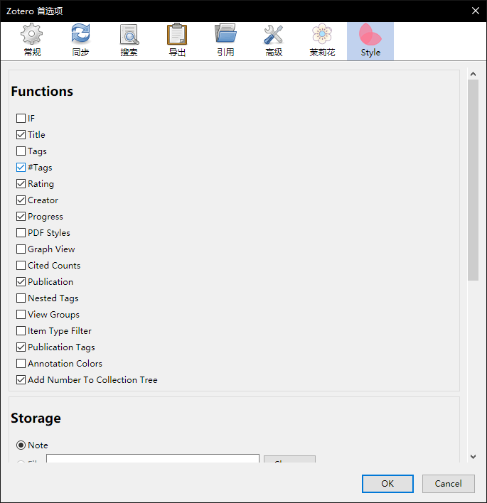The height and width of the screenshot is (503, 487).
Task: Enable the Nested Tags checkbox
Action: coord(21,298)
